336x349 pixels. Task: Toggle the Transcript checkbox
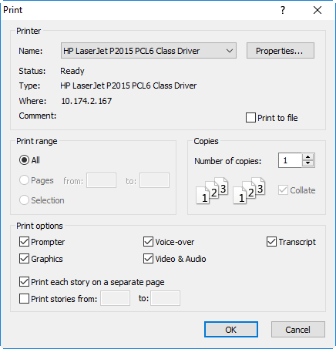(x=271, y=242)
